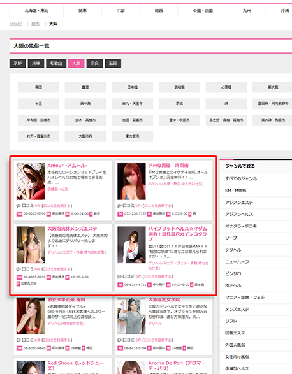Open the Red Shoes listing title
Image resolution: width=292 pixels, height=374 pixels.
[x=75, y=366]
